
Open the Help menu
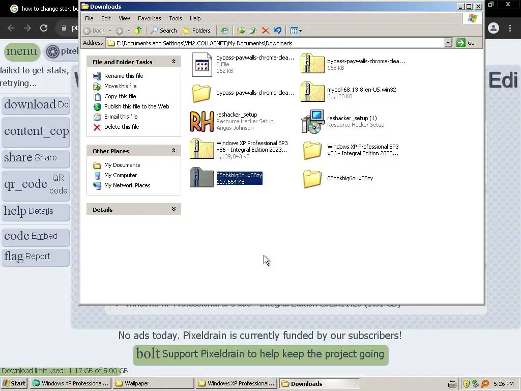pos(195,18)
